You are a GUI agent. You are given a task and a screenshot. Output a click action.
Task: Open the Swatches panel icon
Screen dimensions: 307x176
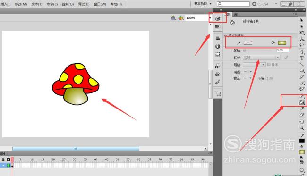(218, 26)
